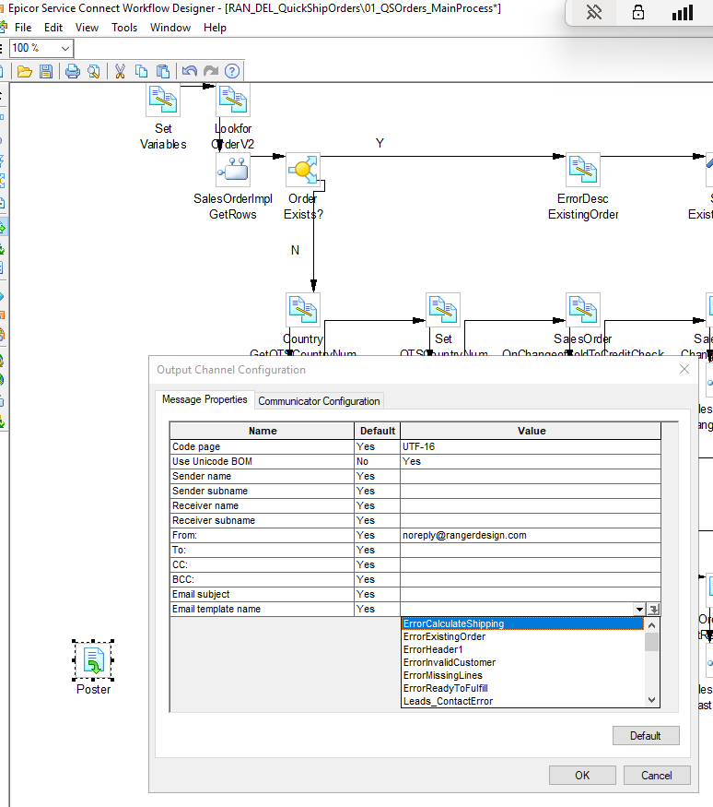This screenshot has width=713, height=807.
Task: Select the Set OTSCountryNum node icon
Action: (443, 310)
